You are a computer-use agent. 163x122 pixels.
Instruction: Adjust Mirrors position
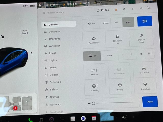(94, 72)
